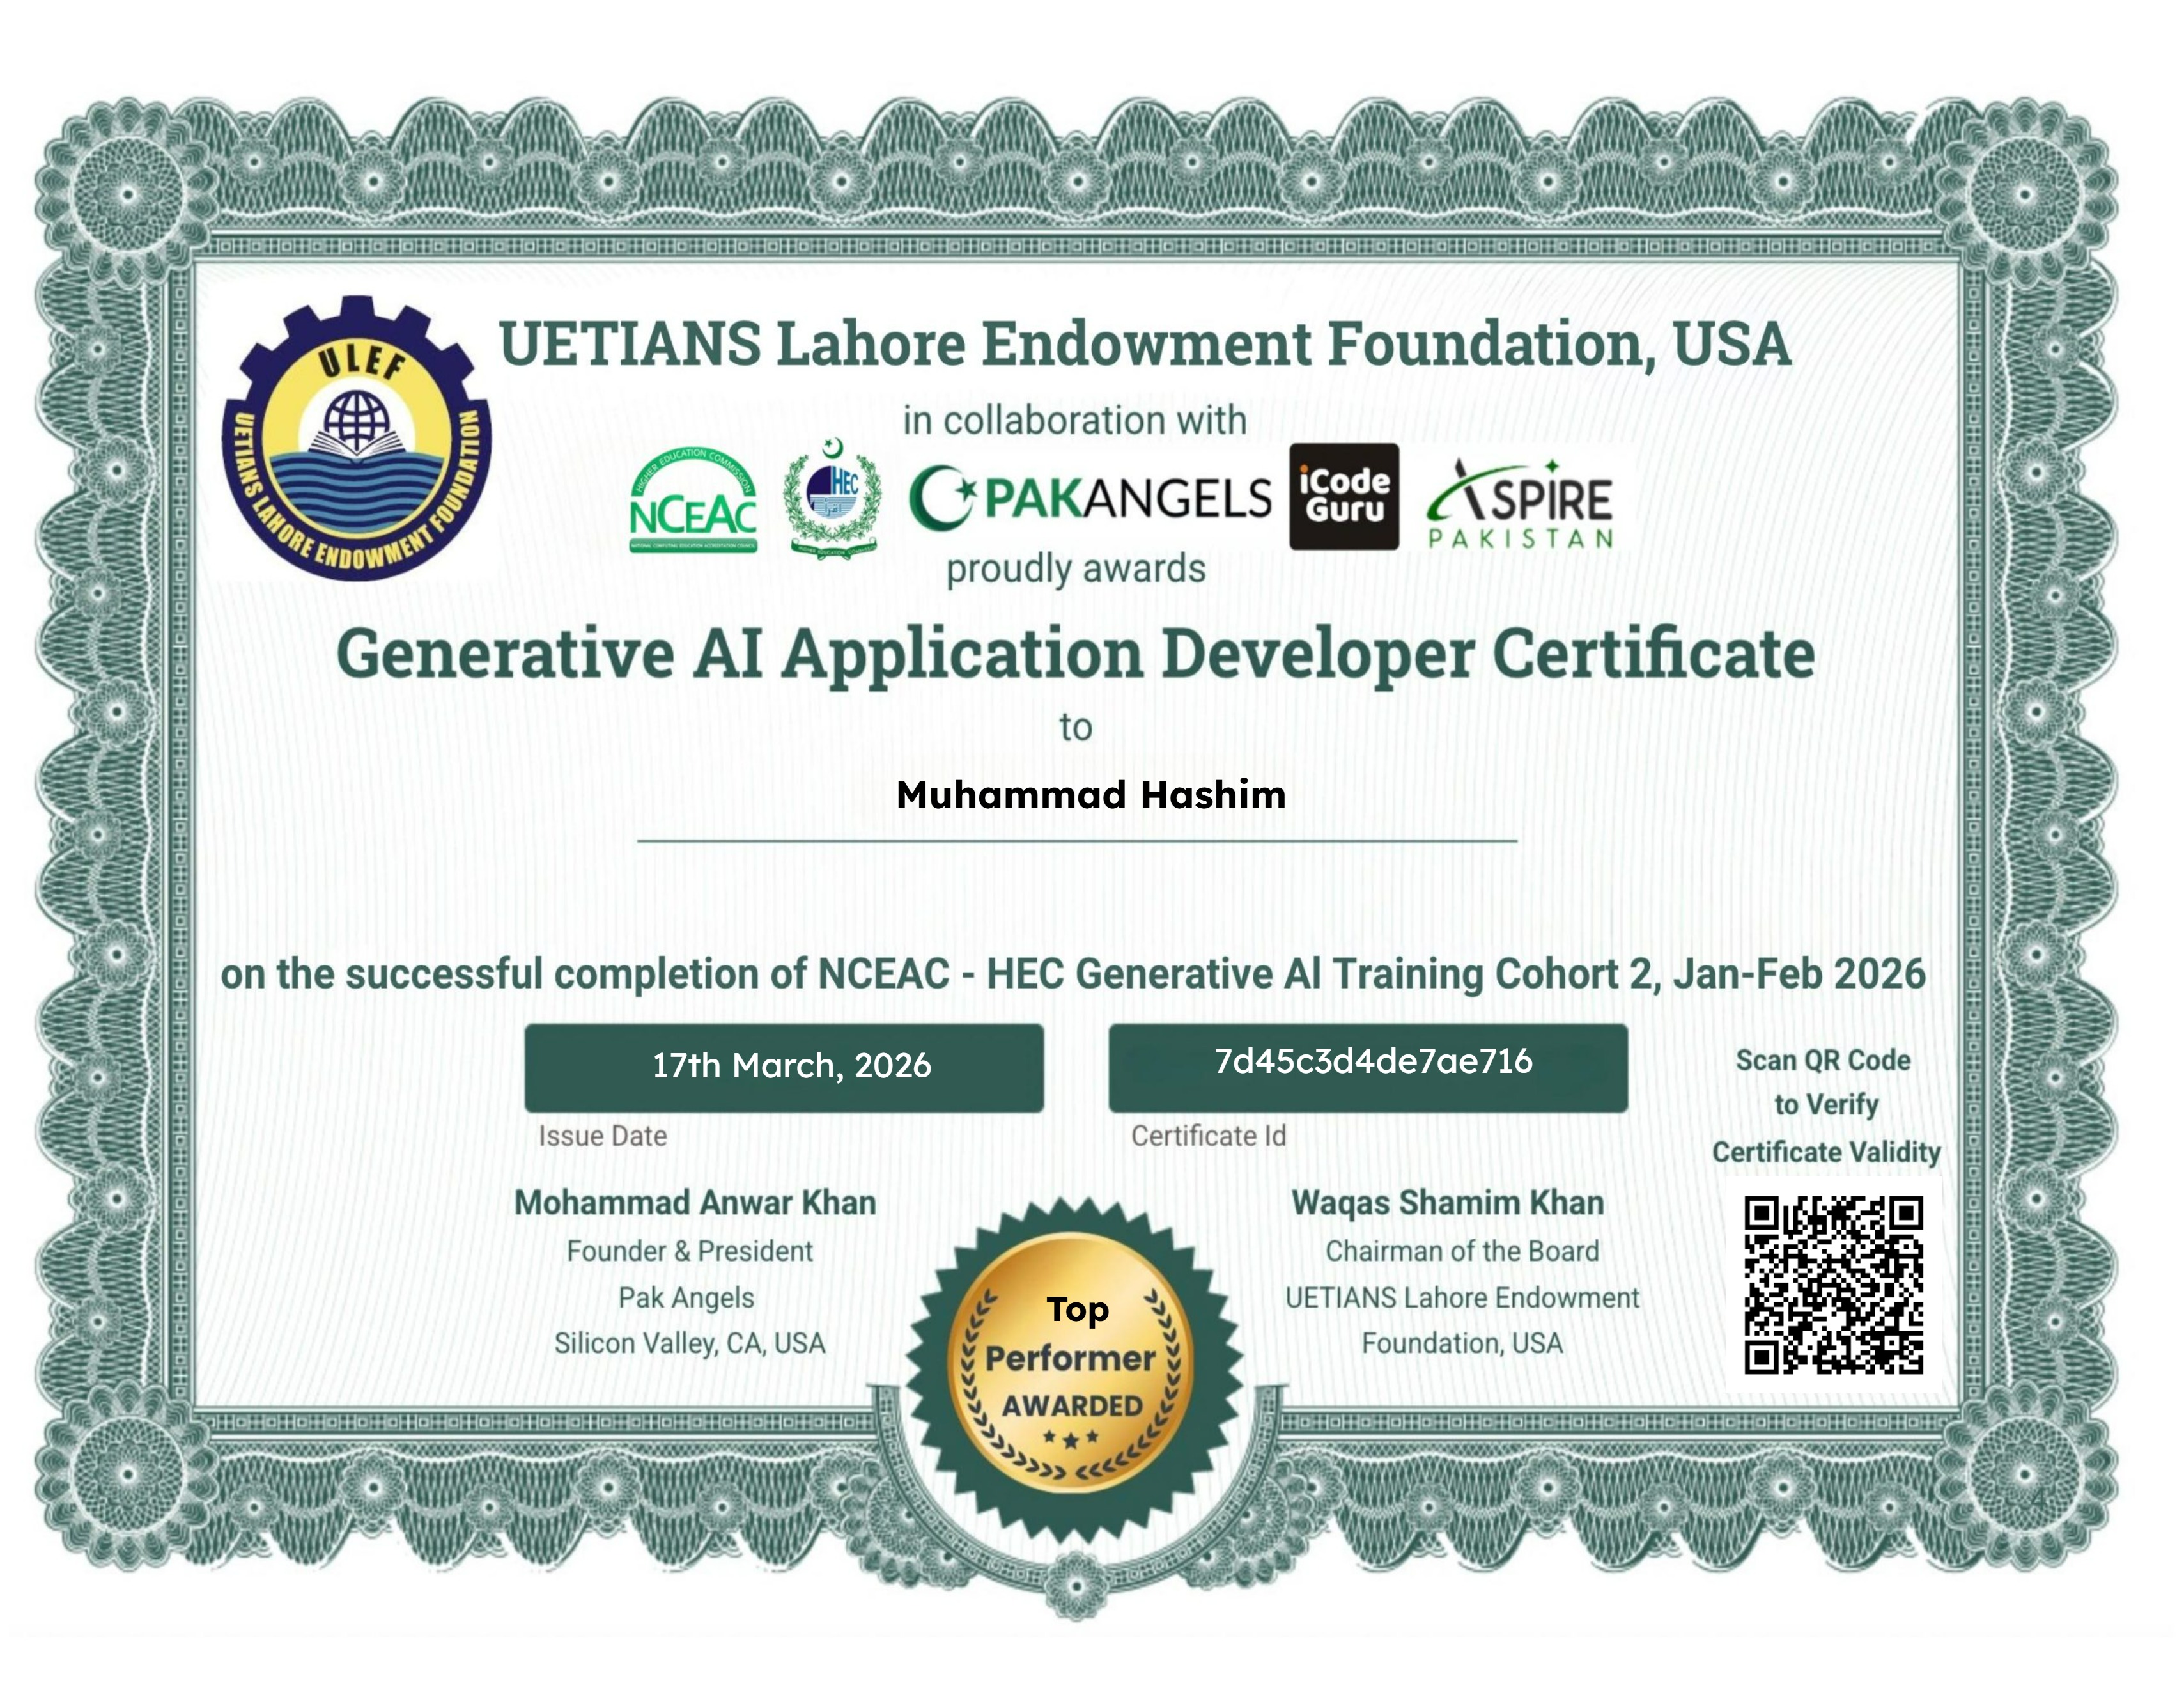Click the text "in collaboration with"

point(1075,420)
